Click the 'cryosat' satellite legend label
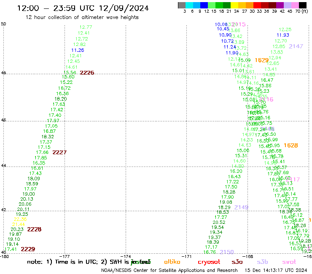 coord(209,262)
